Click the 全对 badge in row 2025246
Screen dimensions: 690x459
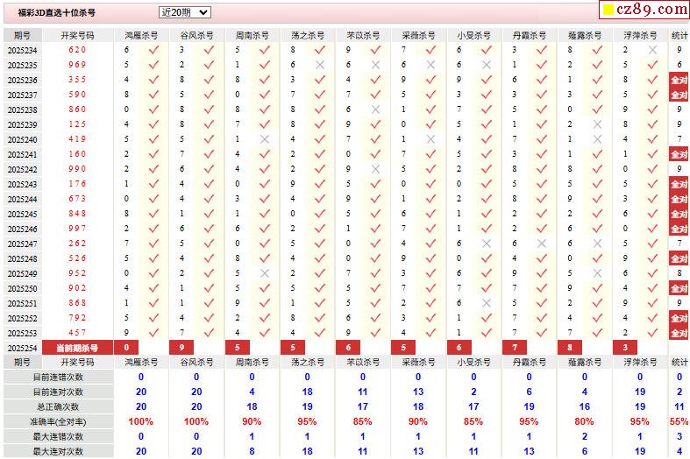pyautogui.click(x=679, y=229)
